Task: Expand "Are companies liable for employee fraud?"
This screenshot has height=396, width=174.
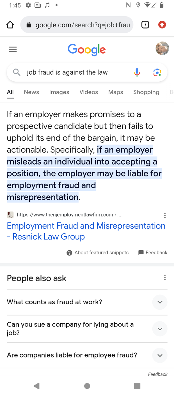Action: [x=87, y=355]
